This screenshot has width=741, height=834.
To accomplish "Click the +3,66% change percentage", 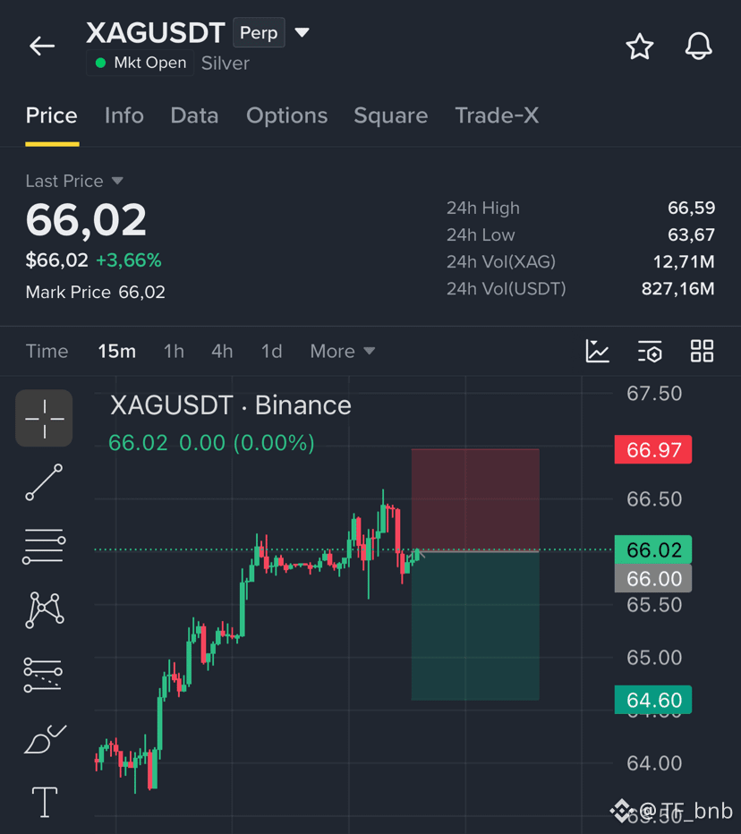I will click(128, 260).
